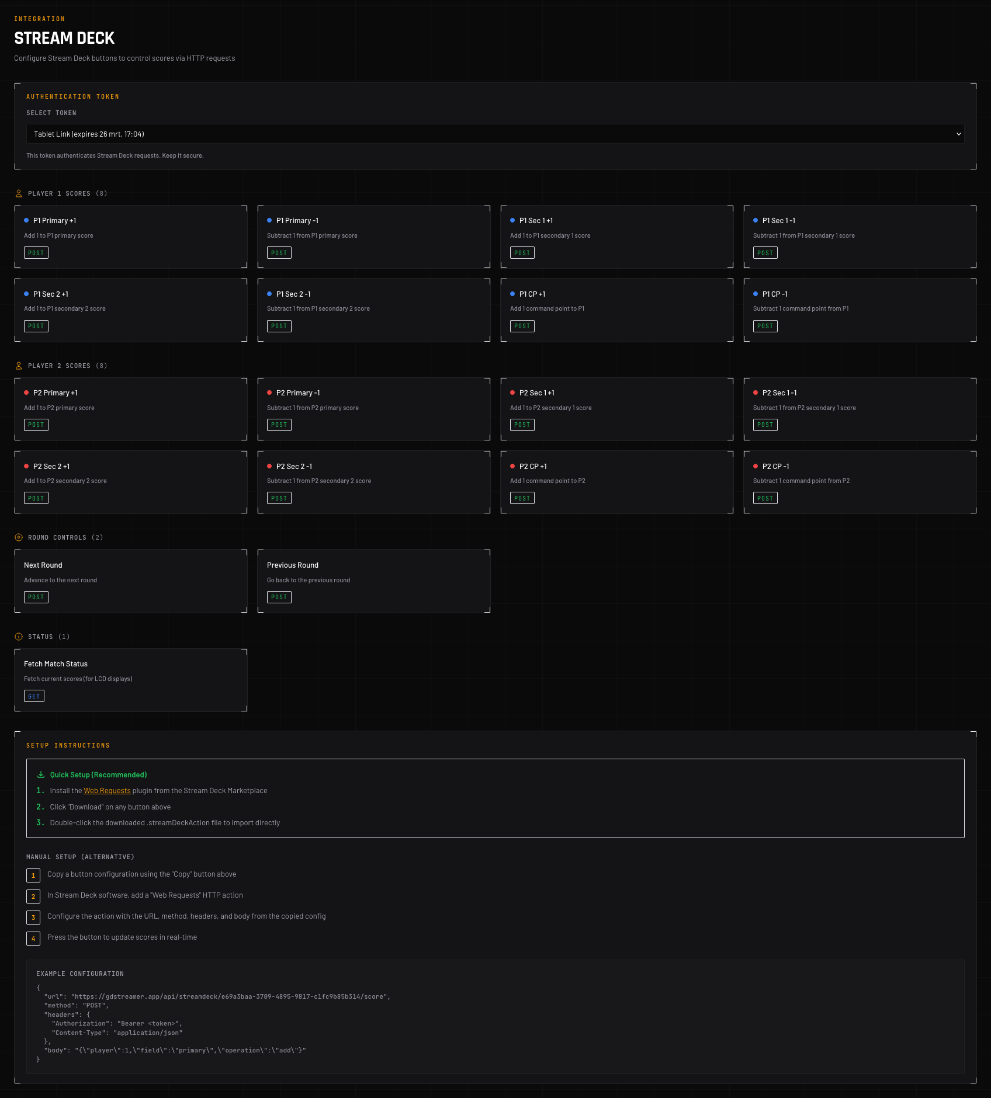This screenshot has height=1098, width=991.
Task: Select the P1 Sec 1 +1 title
Action: (536, 221)
